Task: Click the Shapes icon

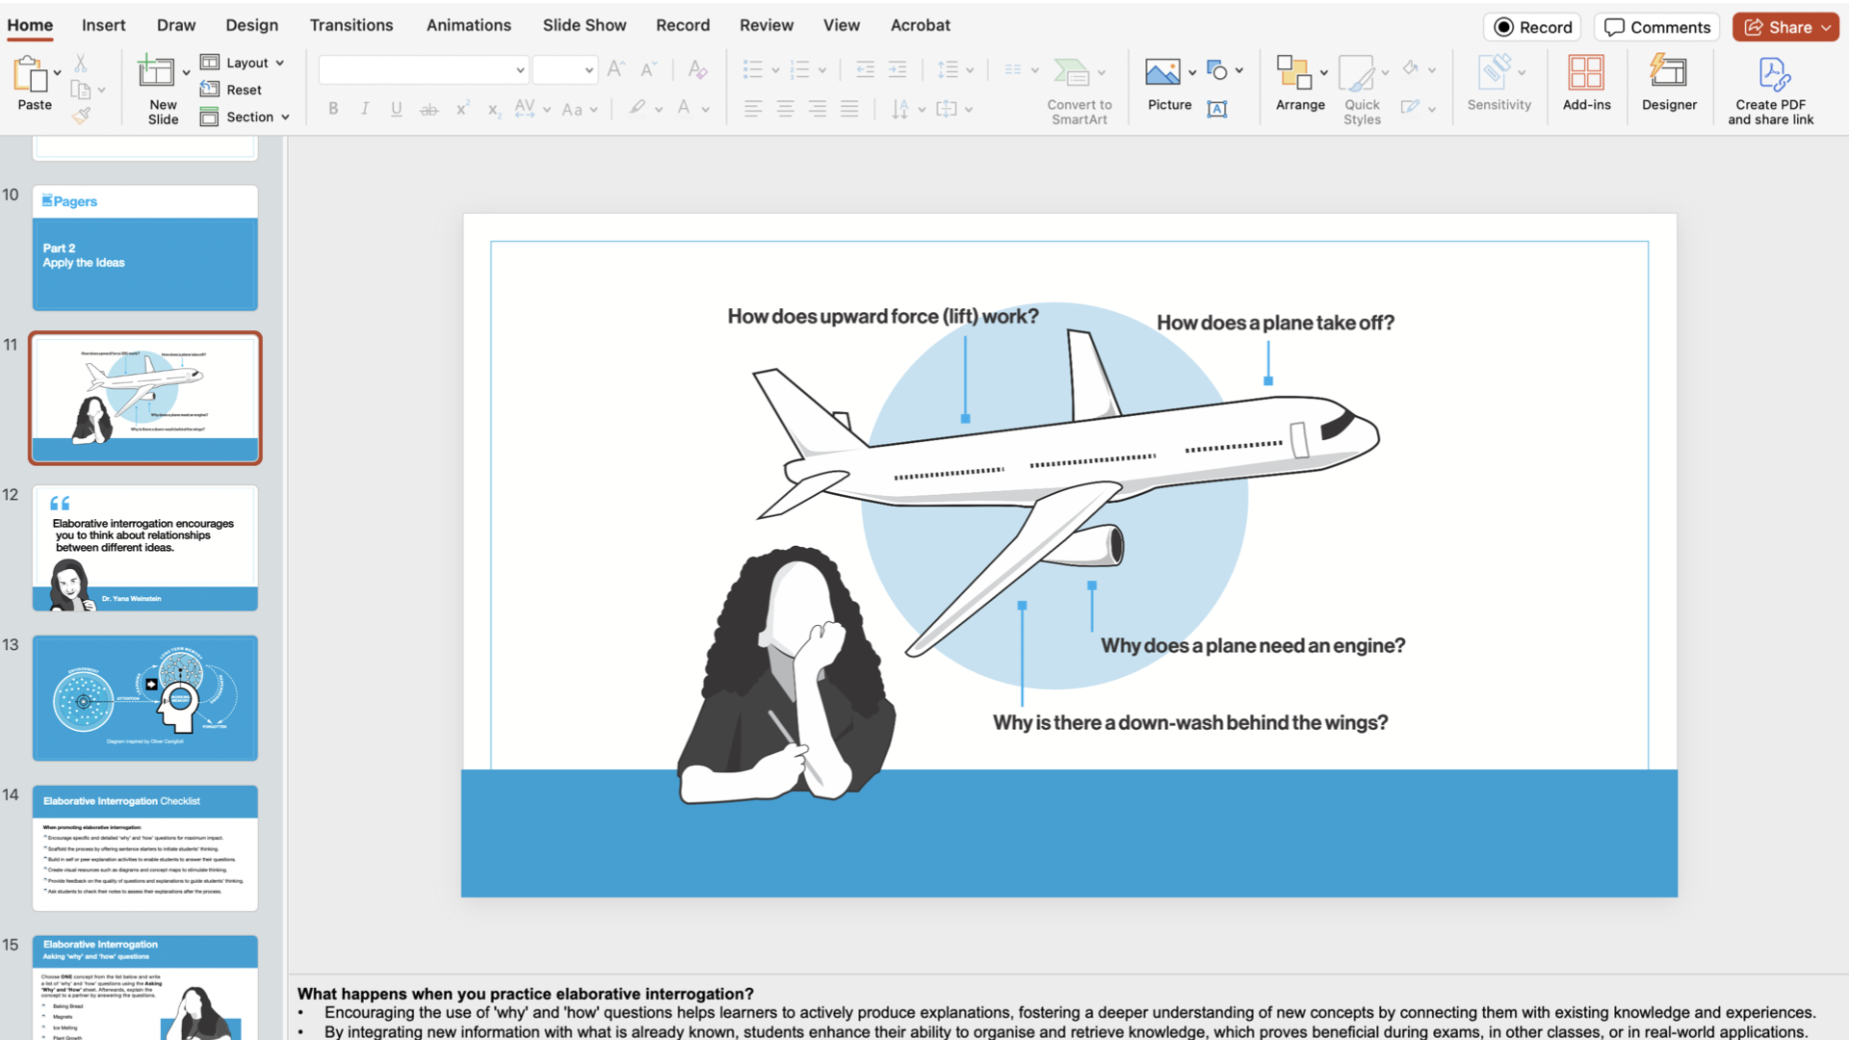Action: 1217,70
